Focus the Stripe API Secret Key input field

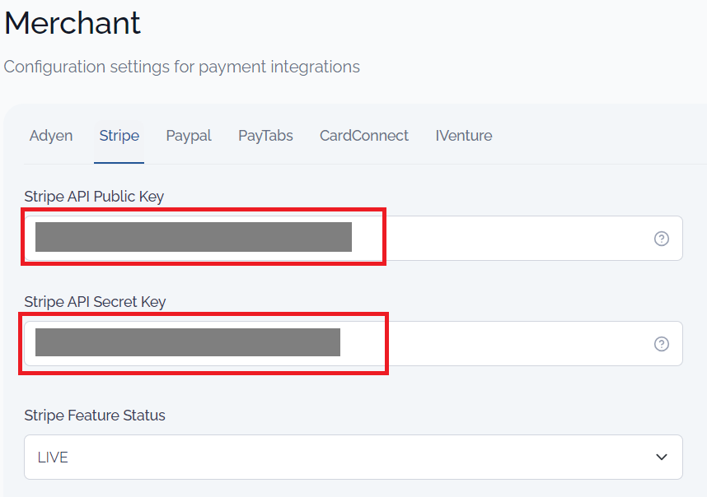click(353, 343)
